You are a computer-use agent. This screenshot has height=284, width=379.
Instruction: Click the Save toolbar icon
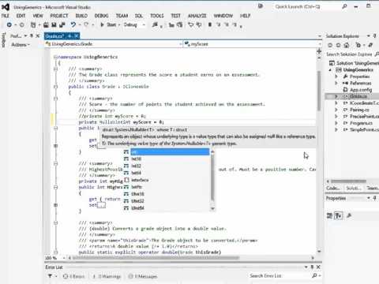54,24
